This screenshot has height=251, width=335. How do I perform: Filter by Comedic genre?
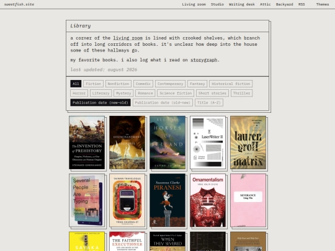[x=143, y=84]
